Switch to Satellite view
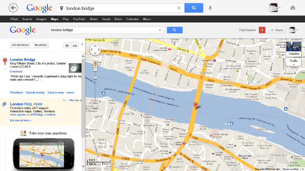 click(x=294, y=49)
